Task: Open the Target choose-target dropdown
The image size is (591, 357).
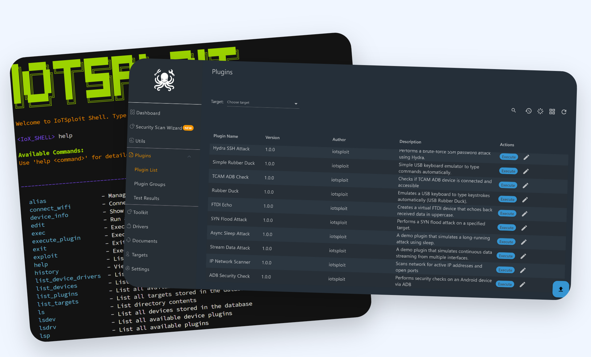Action: click(263, 103)
